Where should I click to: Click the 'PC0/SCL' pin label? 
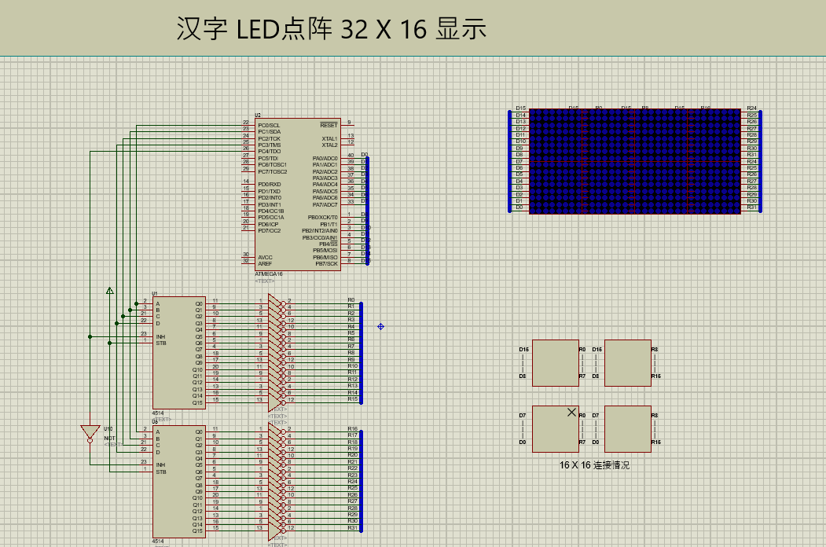[269, 126]
